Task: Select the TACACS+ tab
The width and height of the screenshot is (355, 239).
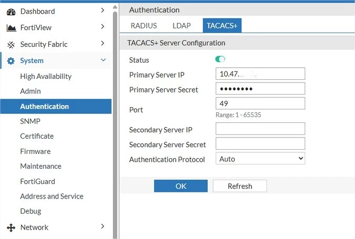Action: [x=222, y=26]
